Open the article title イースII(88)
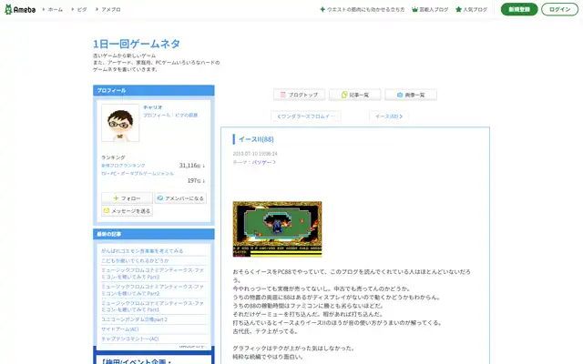 tap(256, 139)
